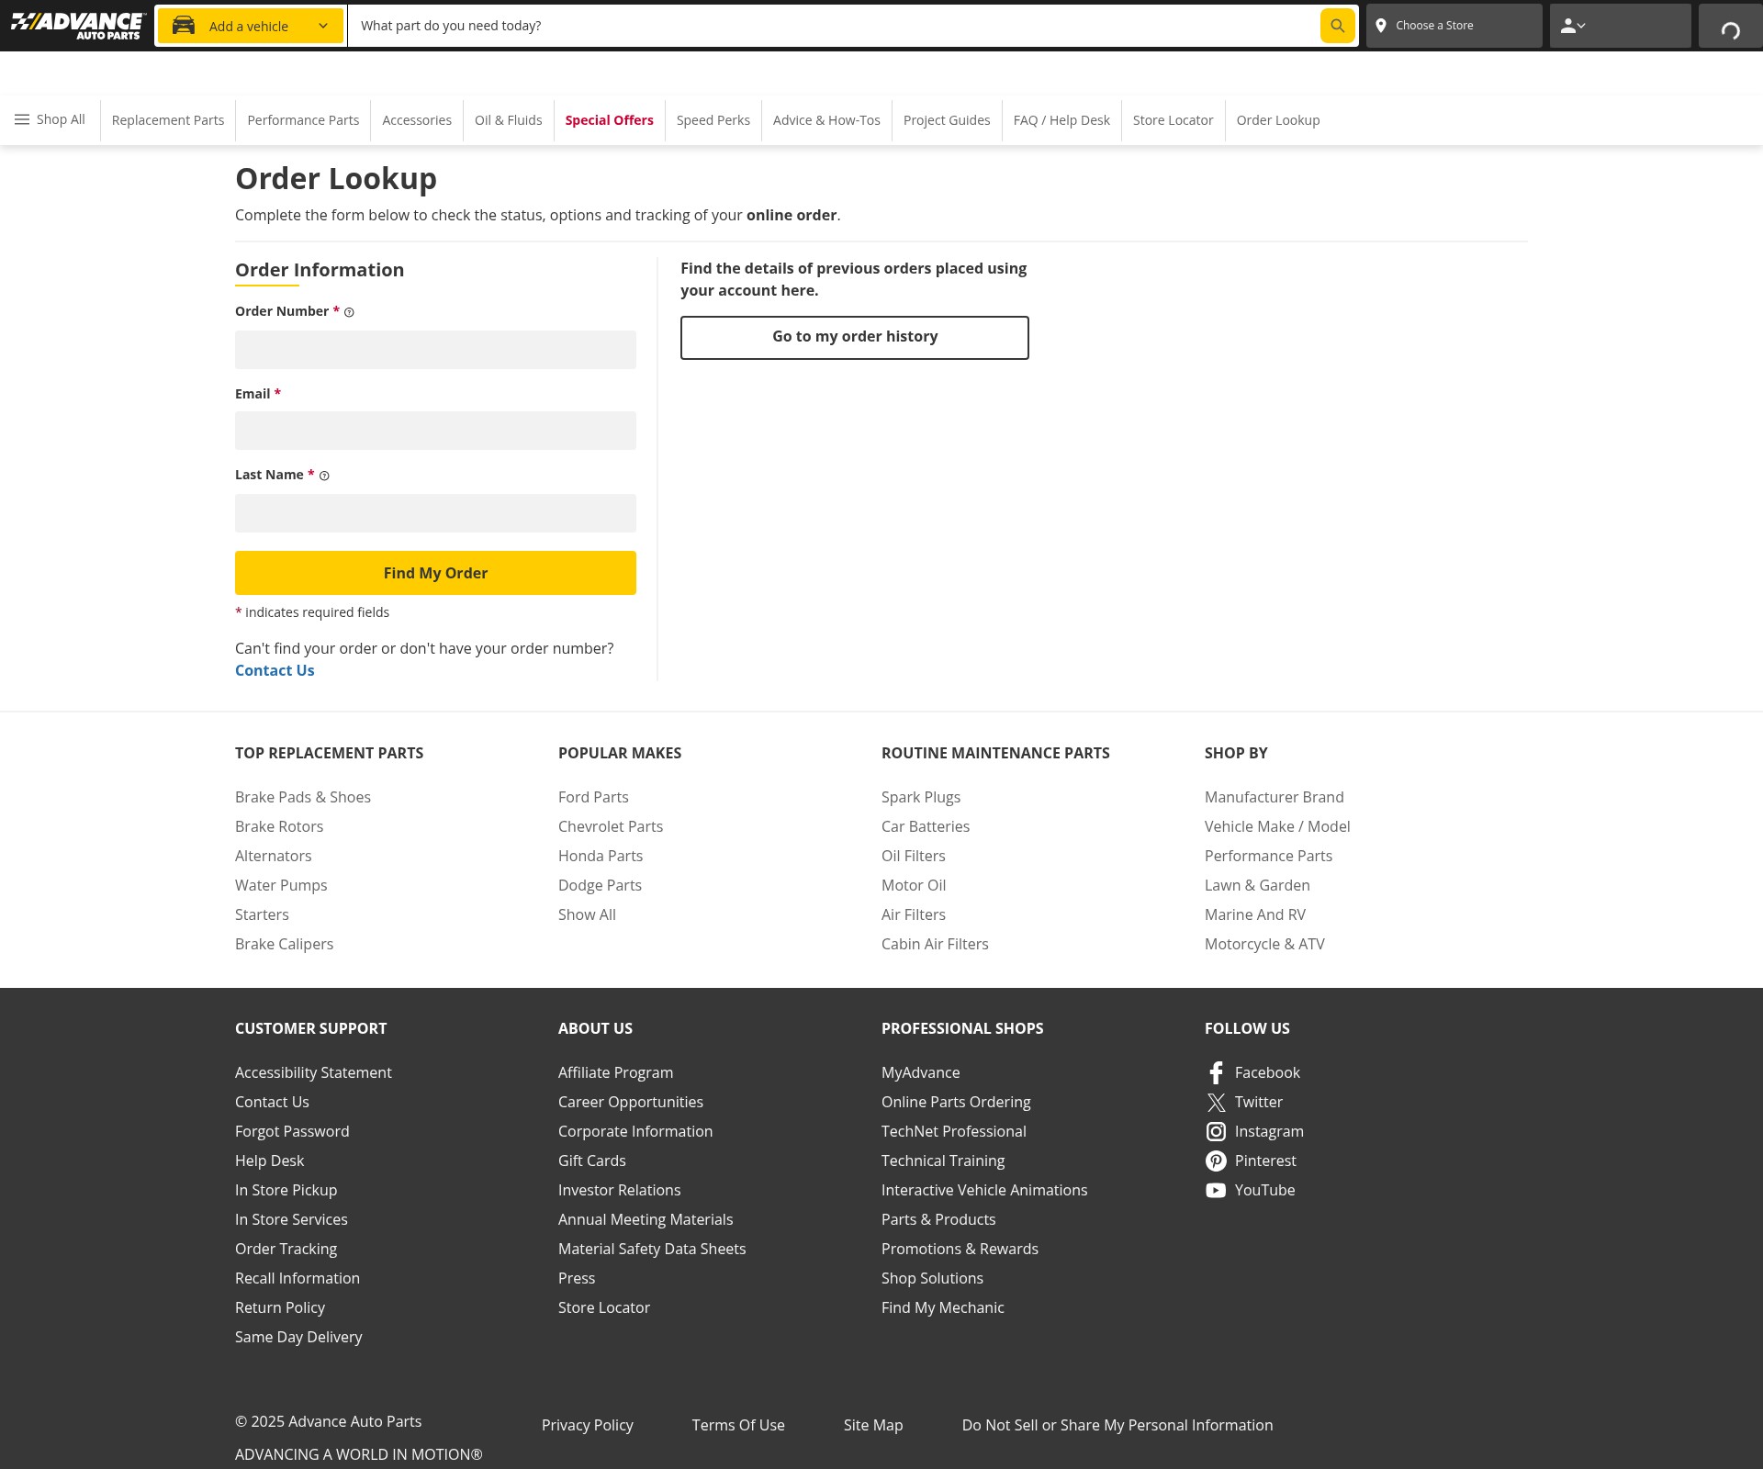
Task: Click the Order Number help question mark icon
Action: (x=348, y=312)
